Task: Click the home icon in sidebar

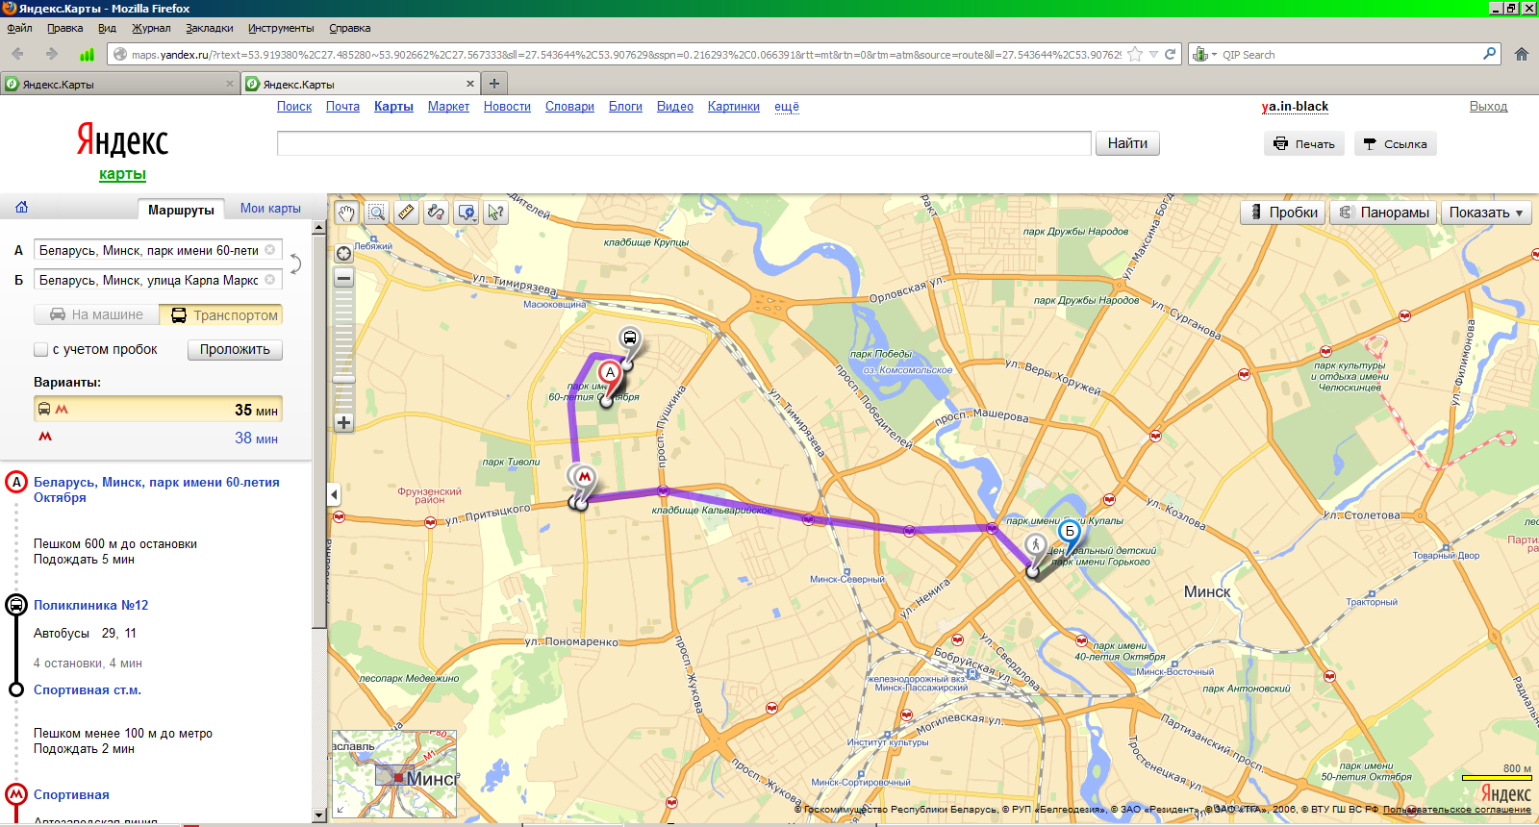Action: click(x=21, y=207)
